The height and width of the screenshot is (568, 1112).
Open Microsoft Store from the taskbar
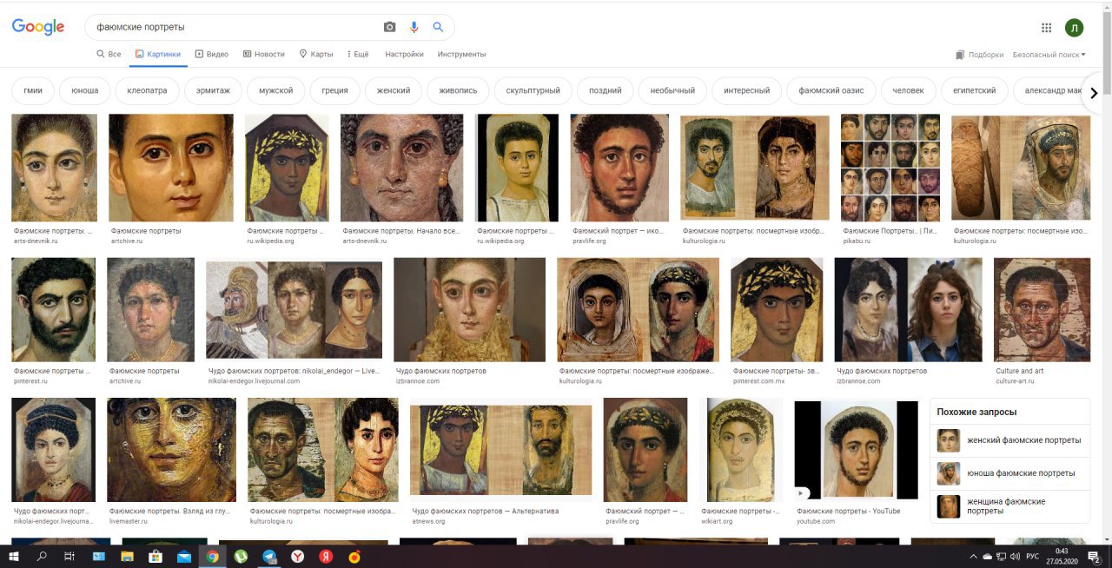click(155, 557)
